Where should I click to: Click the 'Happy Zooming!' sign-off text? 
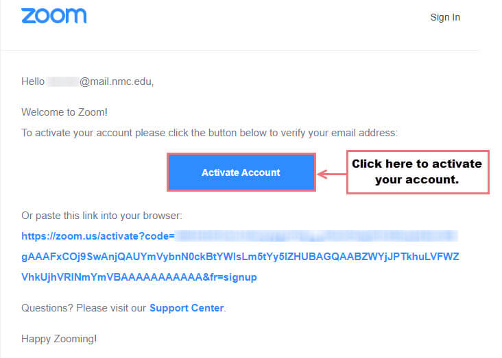(x=59, y=339)
